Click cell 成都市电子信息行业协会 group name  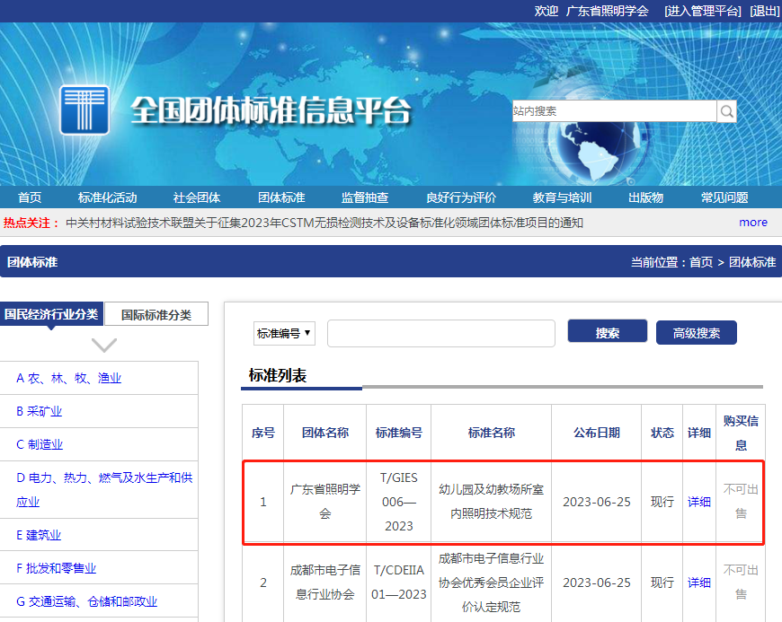[x=325, y=583]
